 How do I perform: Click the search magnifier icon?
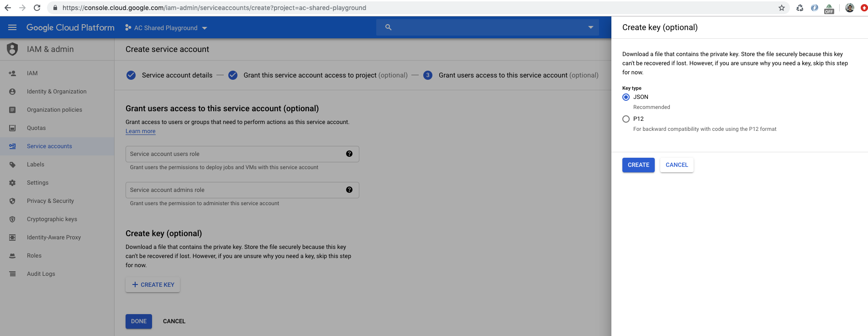click(388, 27)
